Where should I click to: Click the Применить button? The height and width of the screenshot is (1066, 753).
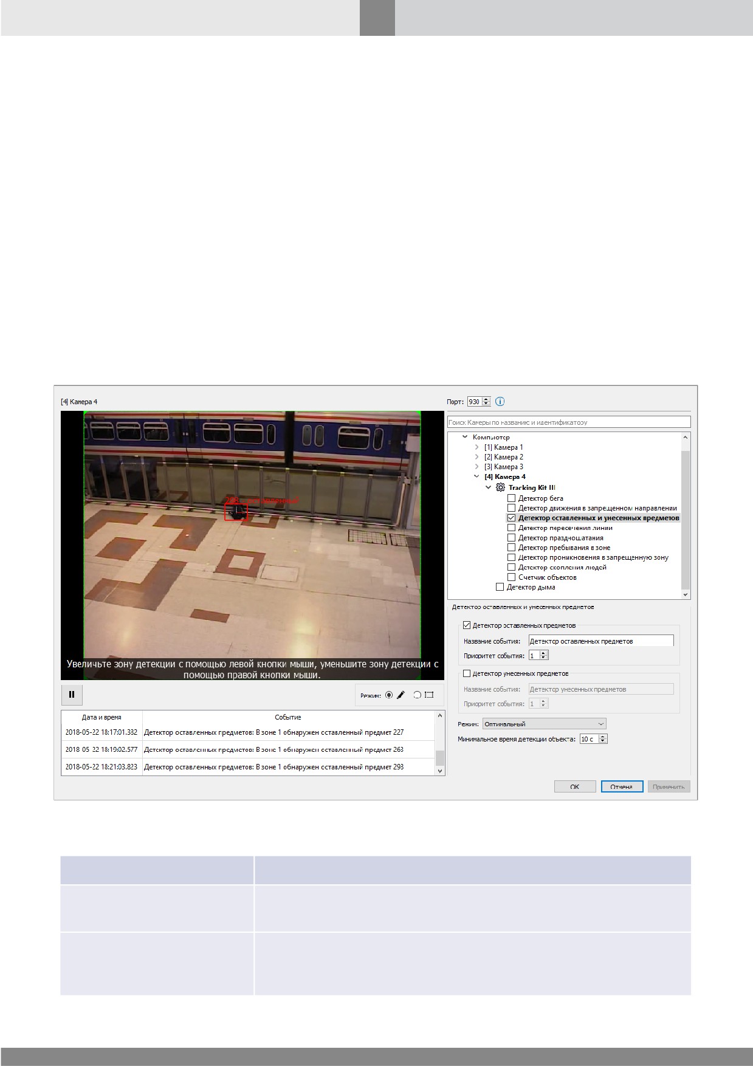click(669, 786)
